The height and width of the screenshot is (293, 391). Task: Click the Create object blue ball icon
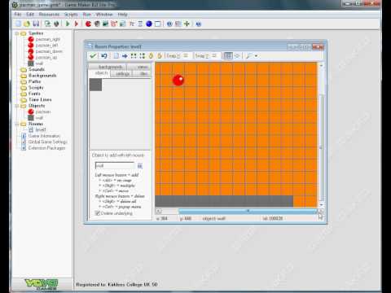coord(149,24)
